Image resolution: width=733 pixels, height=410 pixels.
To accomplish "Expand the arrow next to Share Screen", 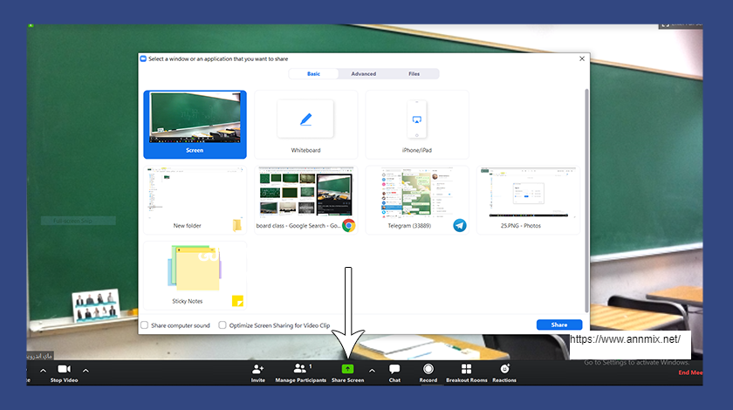I will click(372, 370).
